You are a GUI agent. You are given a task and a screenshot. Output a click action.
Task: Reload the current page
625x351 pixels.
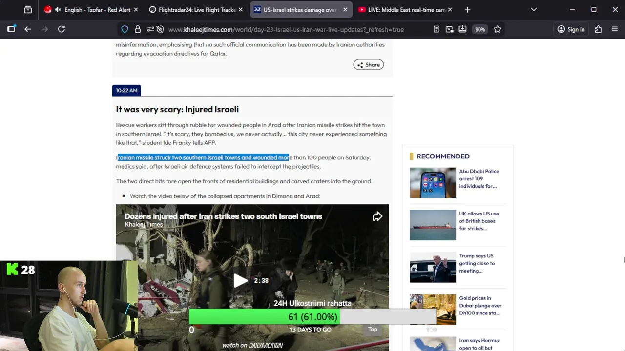pos(62,29)
